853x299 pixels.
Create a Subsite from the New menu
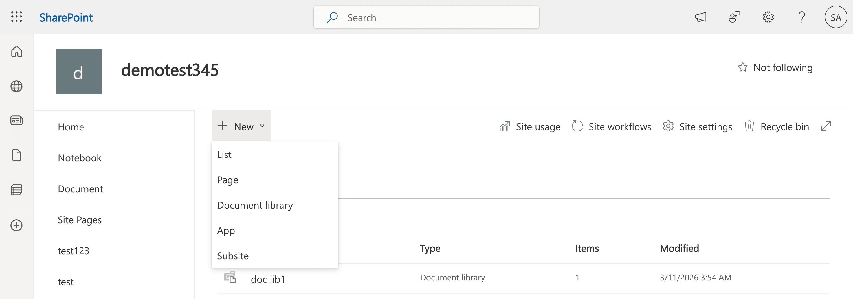[233, 255]
